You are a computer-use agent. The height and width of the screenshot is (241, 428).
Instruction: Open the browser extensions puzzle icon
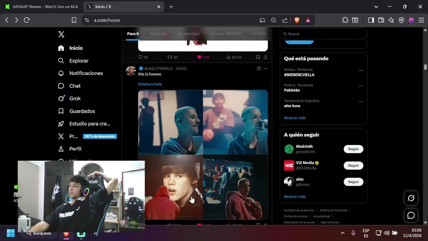345,20
